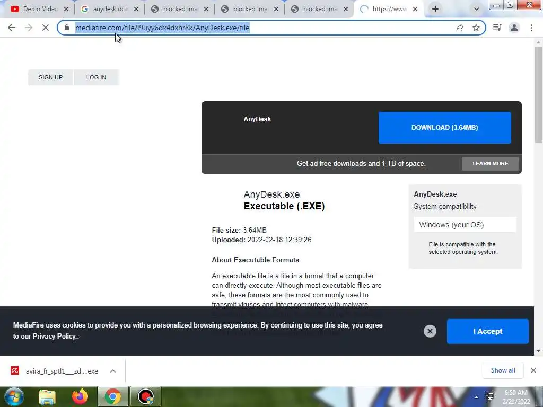This screenshot has height=407, width=543.
Task: Open the Windows (your OS) compatibility dropdown
Action: [465, 225]
